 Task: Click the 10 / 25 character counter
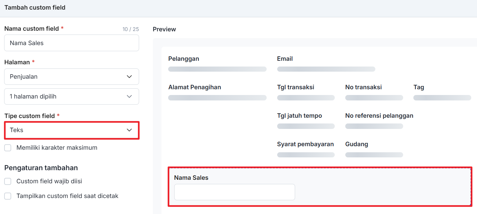pos(130,29)
